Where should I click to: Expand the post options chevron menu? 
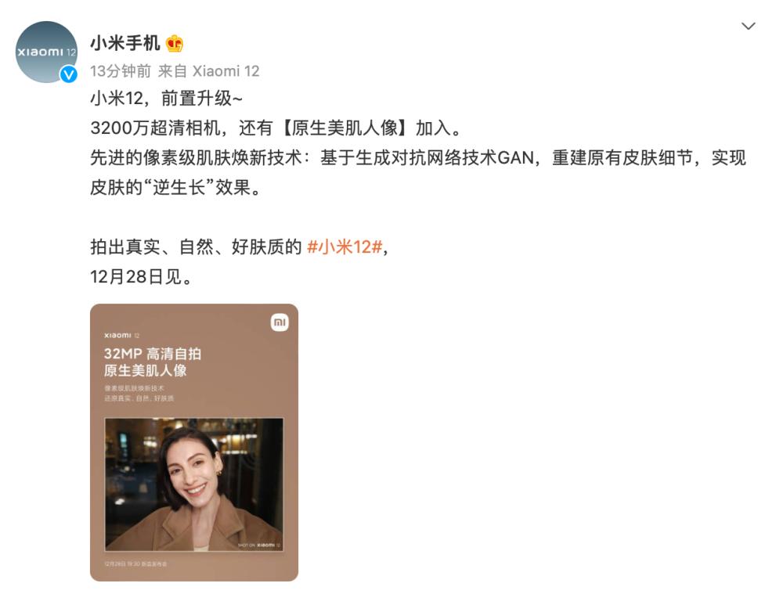pyautogui.click(x=748, y=26)
